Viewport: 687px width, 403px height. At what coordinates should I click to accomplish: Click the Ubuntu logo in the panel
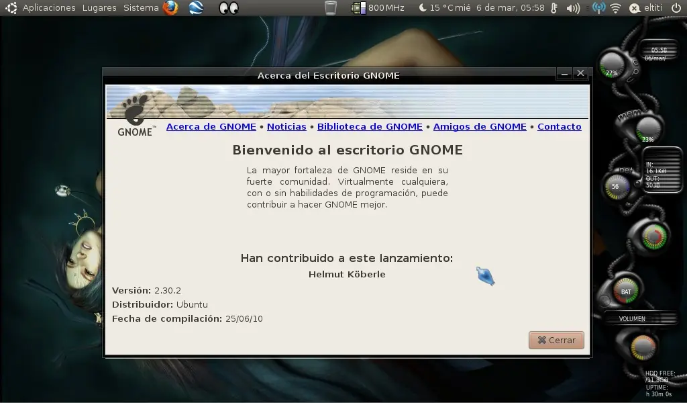(x=11, y=8)
